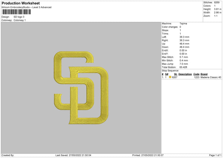Click the 'Page 1 of 1' indicator
Image resolution: width=223 pixels, height=158 pixels.
215,155
